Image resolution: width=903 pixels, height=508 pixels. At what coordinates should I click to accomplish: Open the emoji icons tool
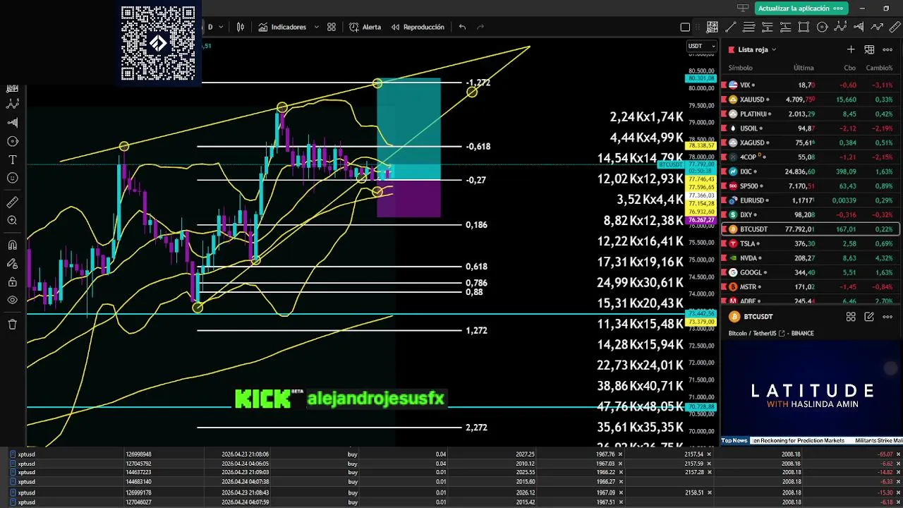tap(12, 179)
